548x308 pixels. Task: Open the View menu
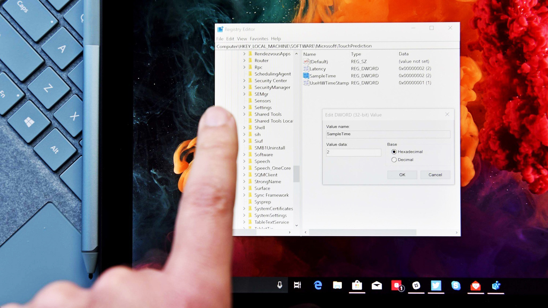point(242,39)
